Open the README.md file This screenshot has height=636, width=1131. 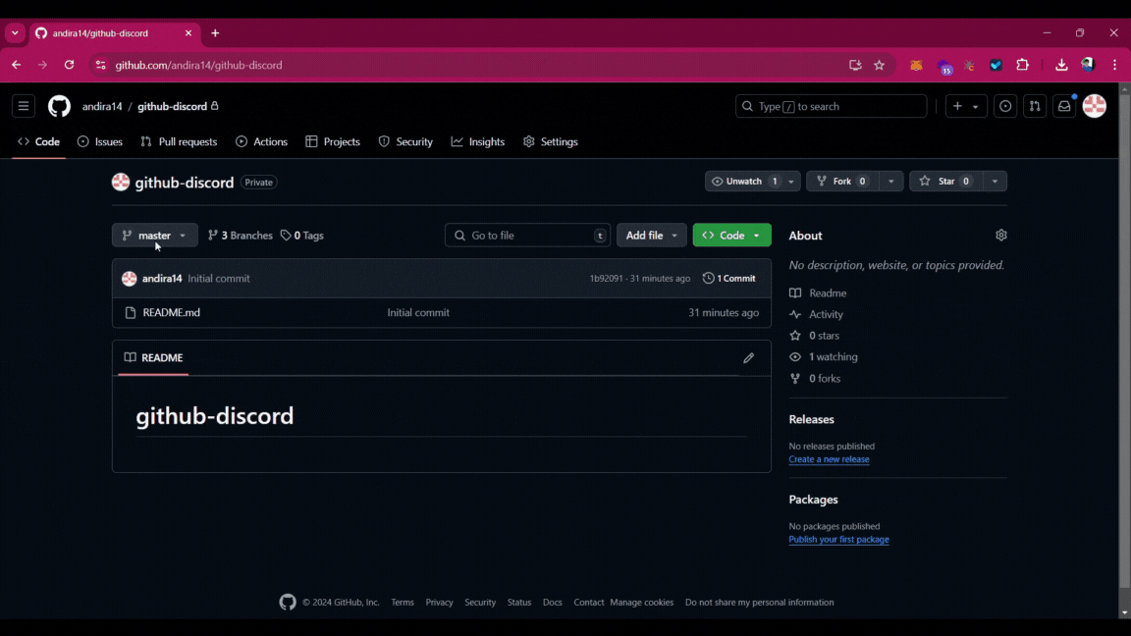pyautogui.click(x=172, y=313)
